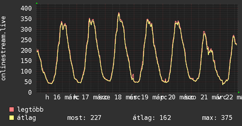The height and width of the screenshot is (126, 242).
Task: Click the 'h' label on the x-axis
Action: click(47, 97)
